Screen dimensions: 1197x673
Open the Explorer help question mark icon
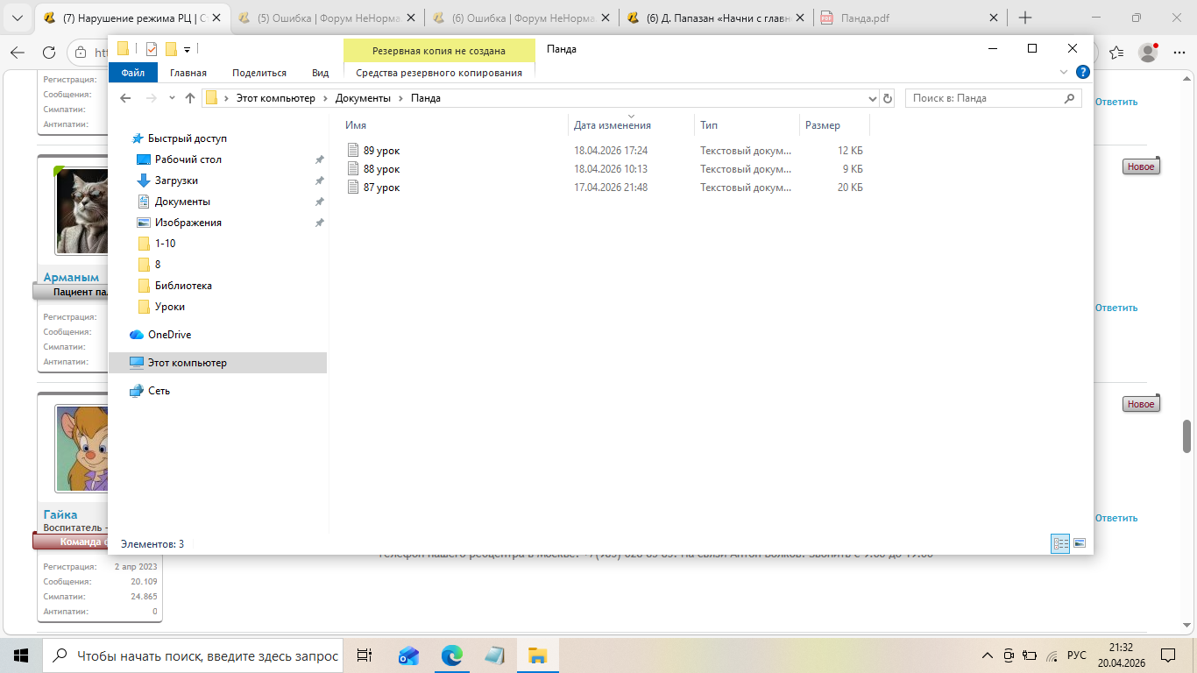coord(1083,73)
